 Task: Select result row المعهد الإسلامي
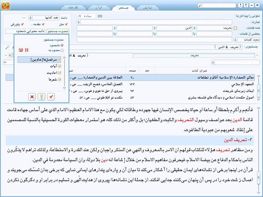(130, 84)
